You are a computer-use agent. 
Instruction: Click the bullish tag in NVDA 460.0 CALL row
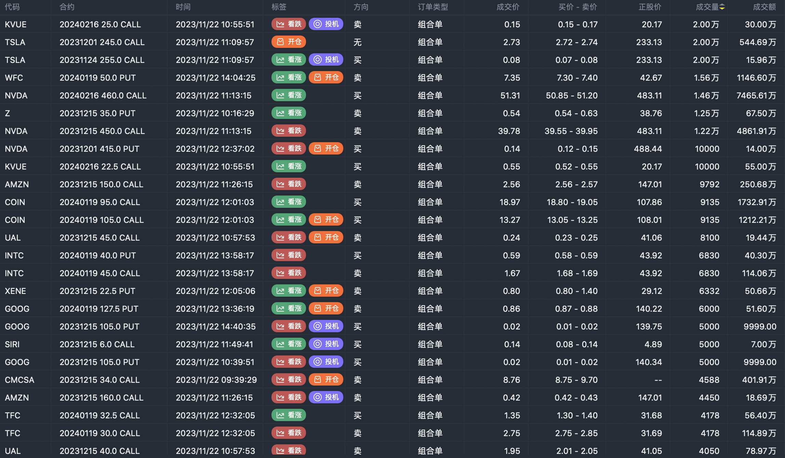click(289, 95)
